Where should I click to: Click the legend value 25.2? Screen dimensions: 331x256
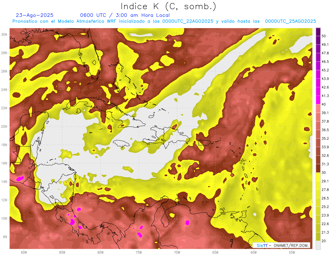325,207
